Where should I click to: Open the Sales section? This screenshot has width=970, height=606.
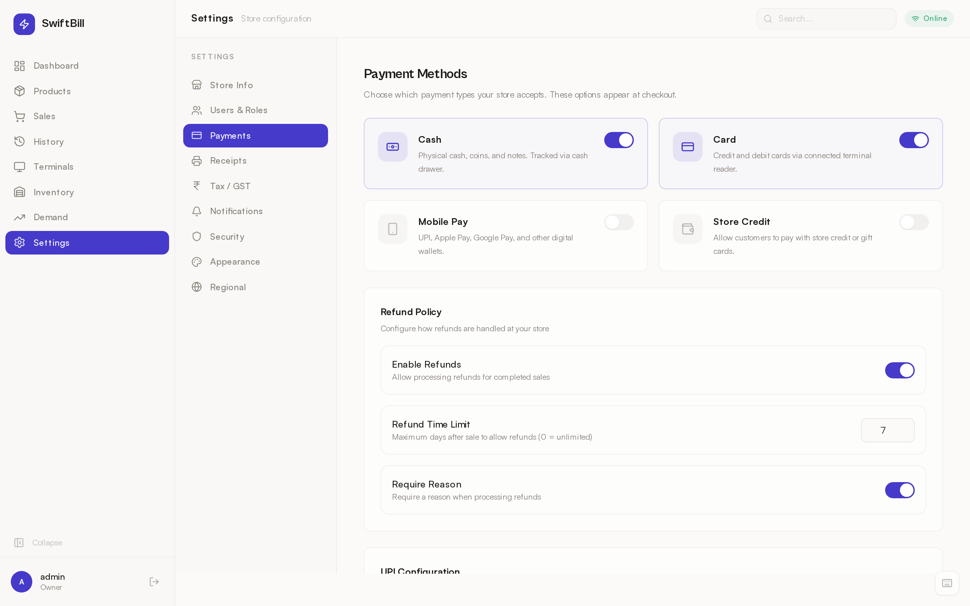(87, 116)
